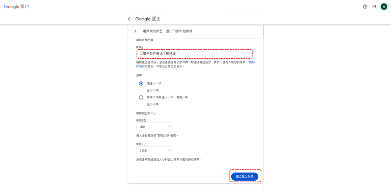
Task: Click the Google 匯出 page title
Action: click(x=148, y=19)
